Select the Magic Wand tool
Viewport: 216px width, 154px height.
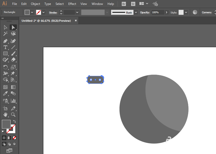(x=5, y=34)
